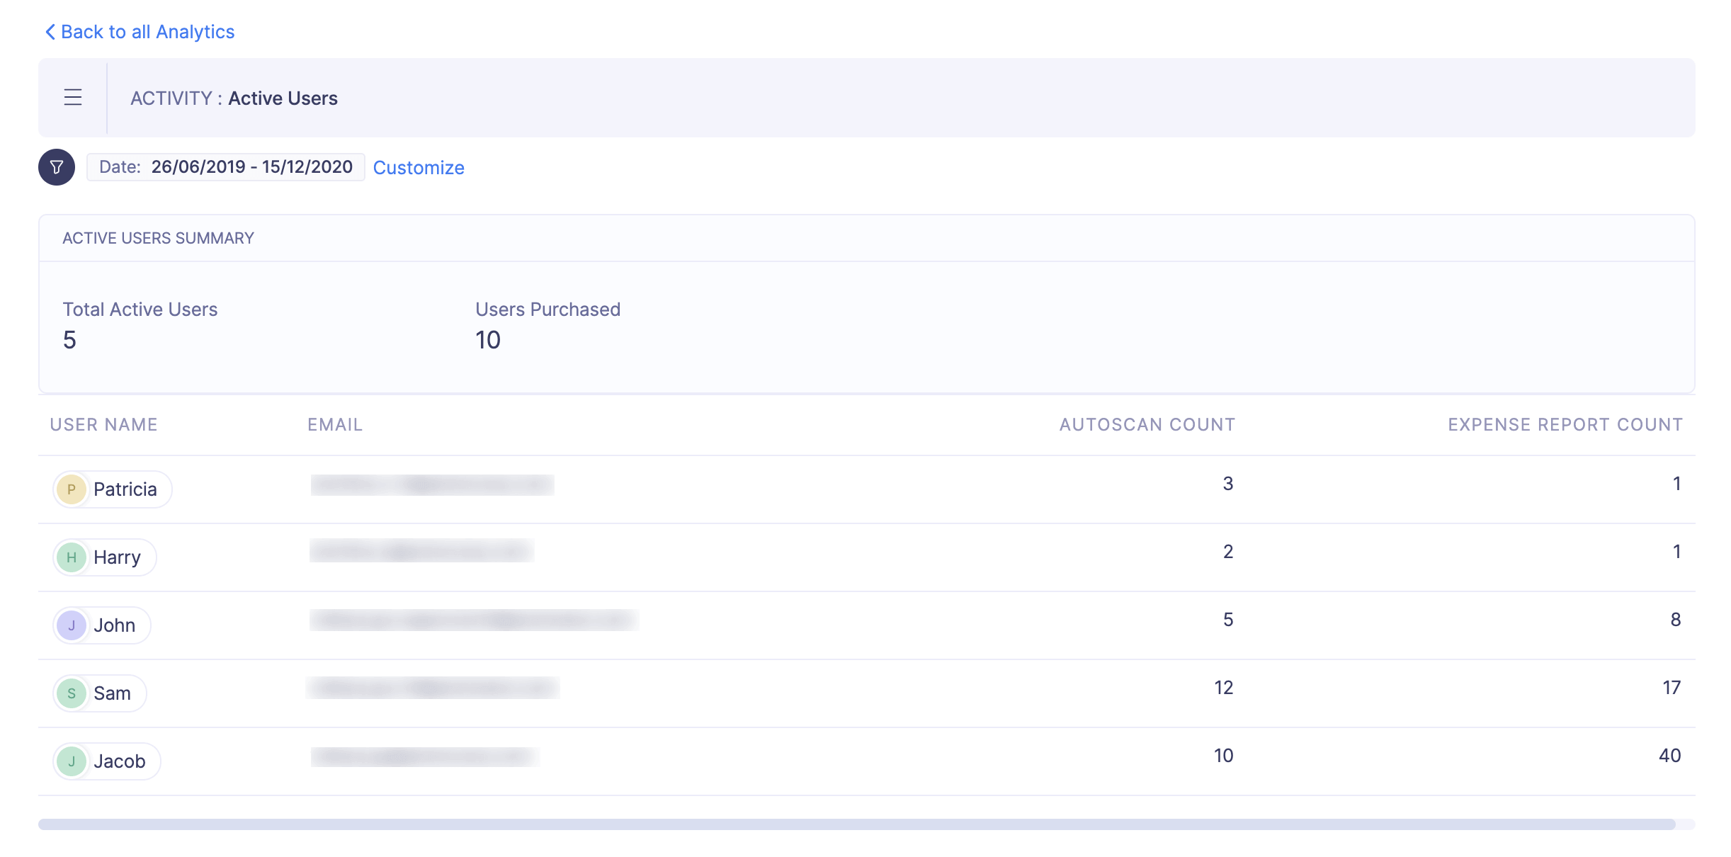Click the horizontal scrollbar at bottom
The width and height of the screenshot is (1731, 857).
coord(857,824)
